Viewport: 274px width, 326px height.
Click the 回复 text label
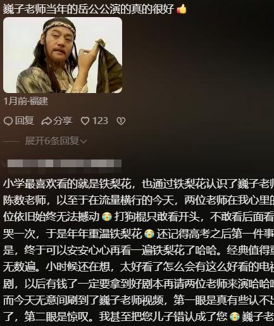click(x=24, y=121)
